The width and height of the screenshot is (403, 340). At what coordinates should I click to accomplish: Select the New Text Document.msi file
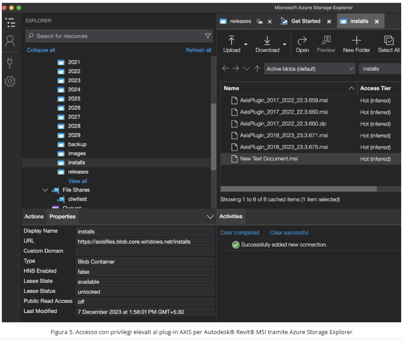(x=269, y=159)
